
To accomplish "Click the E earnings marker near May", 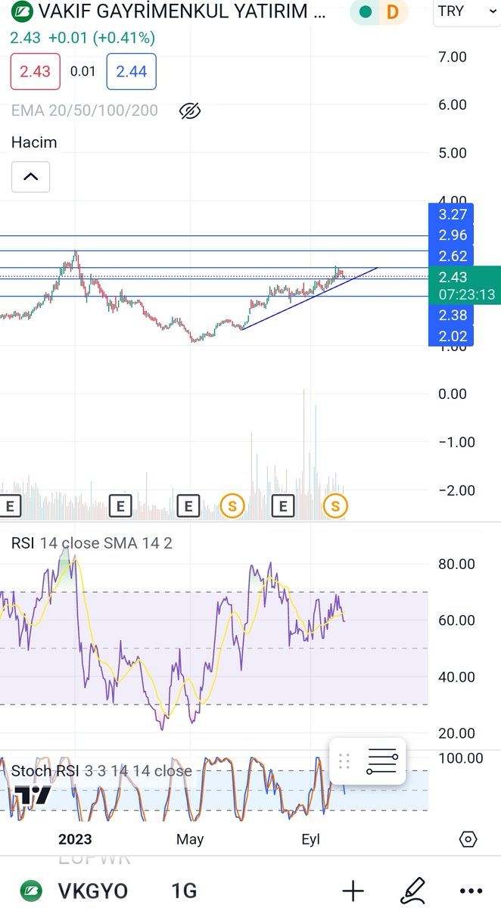I will click(188, 505).
